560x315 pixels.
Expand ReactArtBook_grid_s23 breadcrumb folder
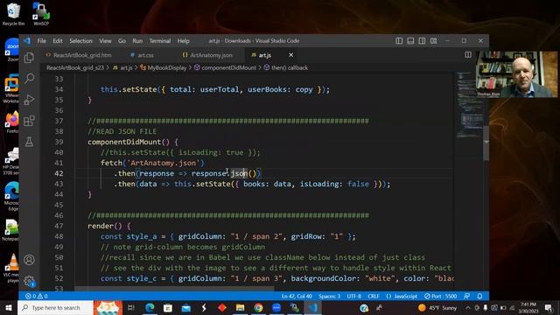(75, 67)
